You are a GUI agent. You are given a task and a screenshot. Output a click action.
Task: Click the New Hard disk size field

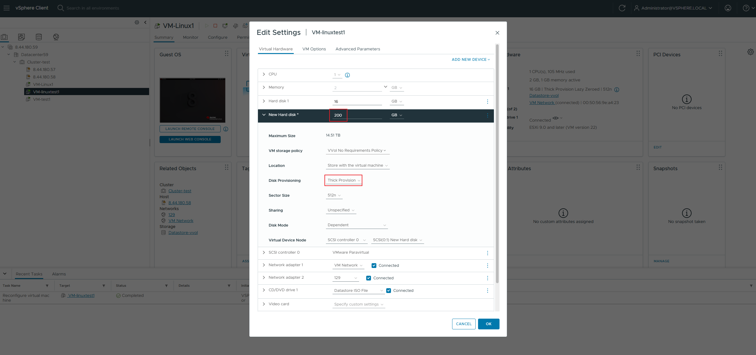(x=357, y=115)
